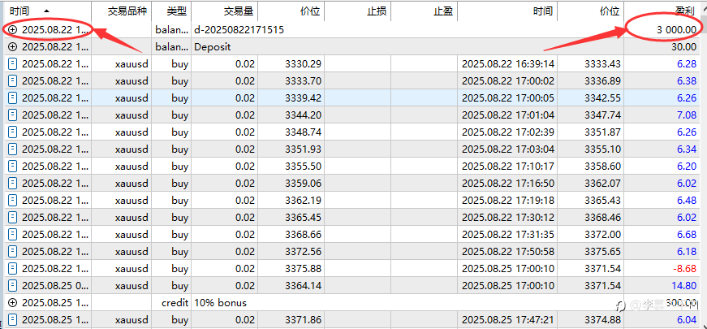Click the order icon for buy price 3362.19

[12, 200]
